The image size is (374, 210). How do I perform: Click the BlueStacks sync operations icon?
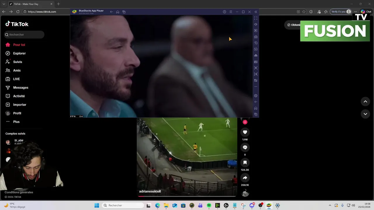256,49
